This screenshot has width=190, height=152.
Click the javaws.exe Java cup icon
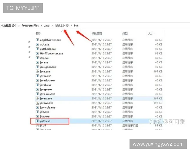pos(37,103)
